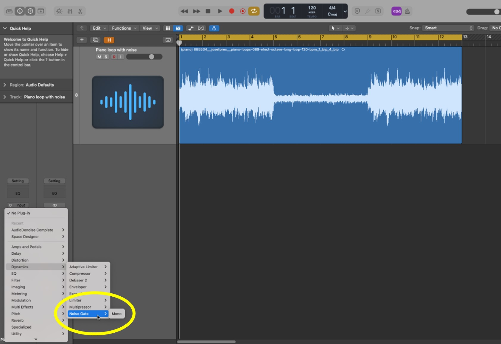This screenshot has width=501, height=344.
Task: Toggle the Inspector info button
Action: pos(20,11)
